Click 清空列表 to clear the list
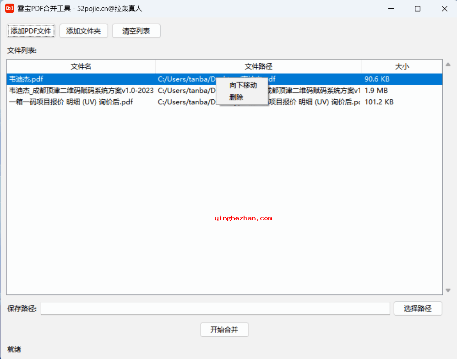The width and height of the screenshot is (457, 359). (136, 31)
